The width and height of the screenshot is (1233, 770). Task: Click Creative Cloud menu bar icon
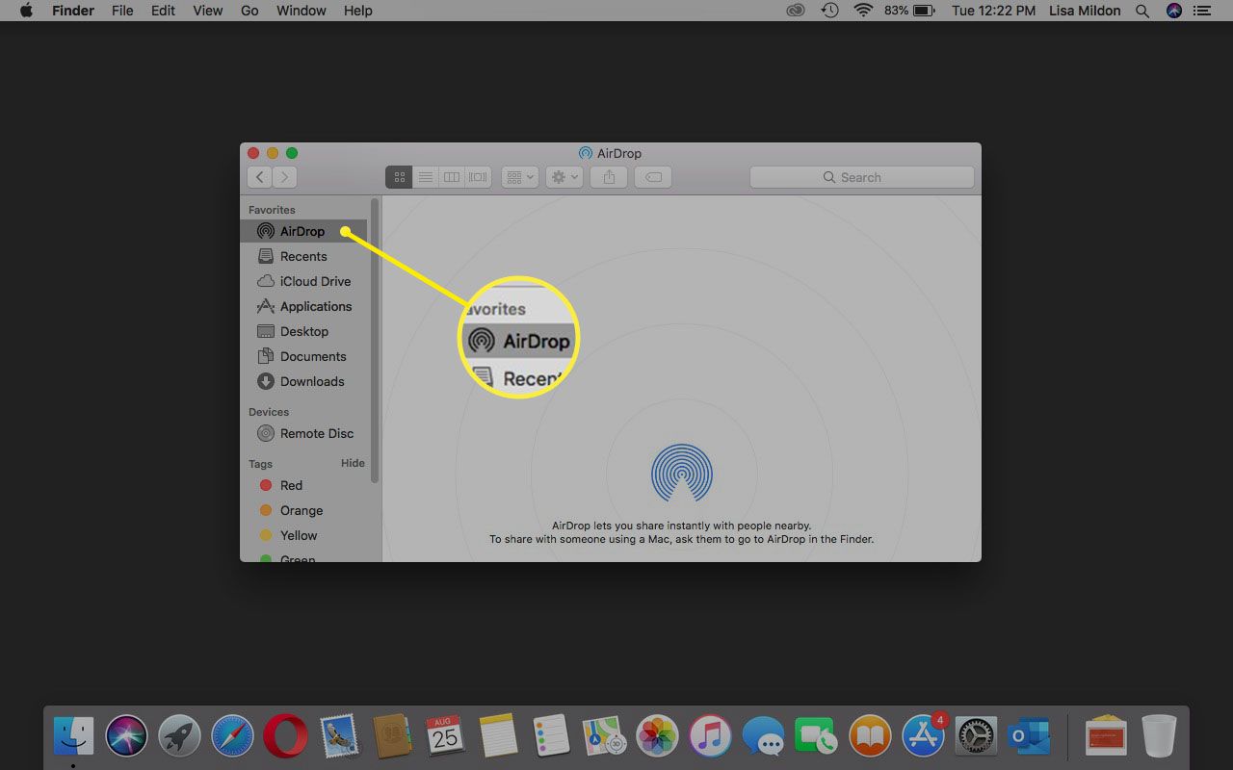pos(795,11)
